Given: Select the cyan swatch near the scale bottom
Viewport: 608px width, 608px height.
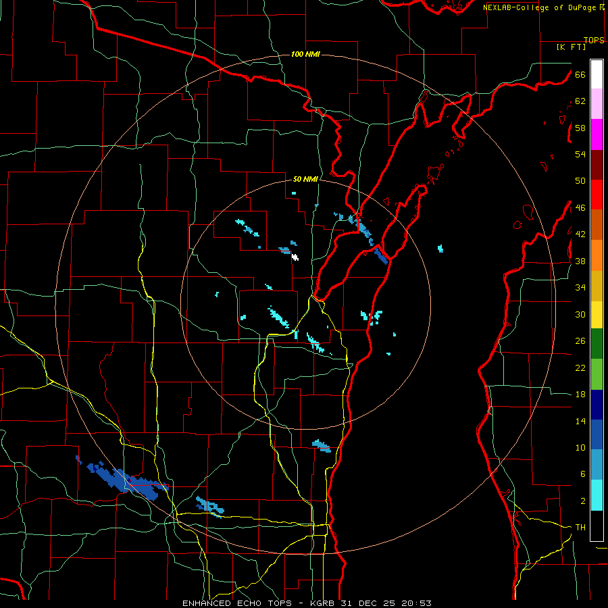Looking at the screenshot, I should 597,495.
